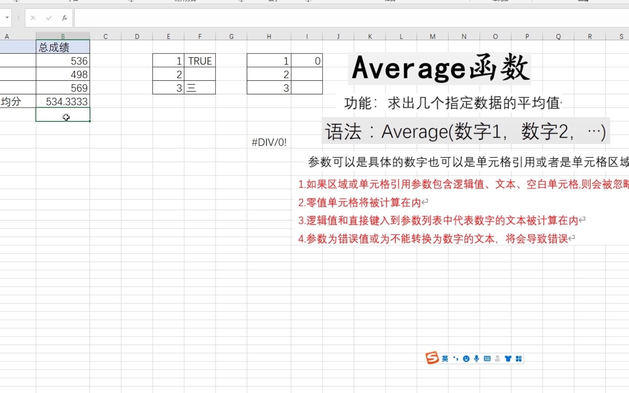The image size is (629, 393).
Task: Open the Sogou emoji smiley panel
Action: tap(466, 359)
